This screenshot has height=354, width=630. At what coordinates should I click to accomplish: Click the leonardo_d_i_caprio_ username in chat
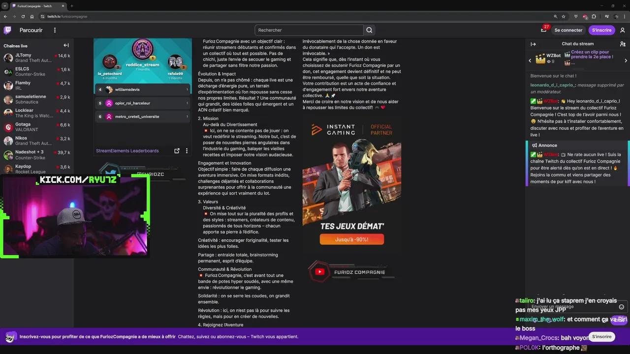pos(552,85)
